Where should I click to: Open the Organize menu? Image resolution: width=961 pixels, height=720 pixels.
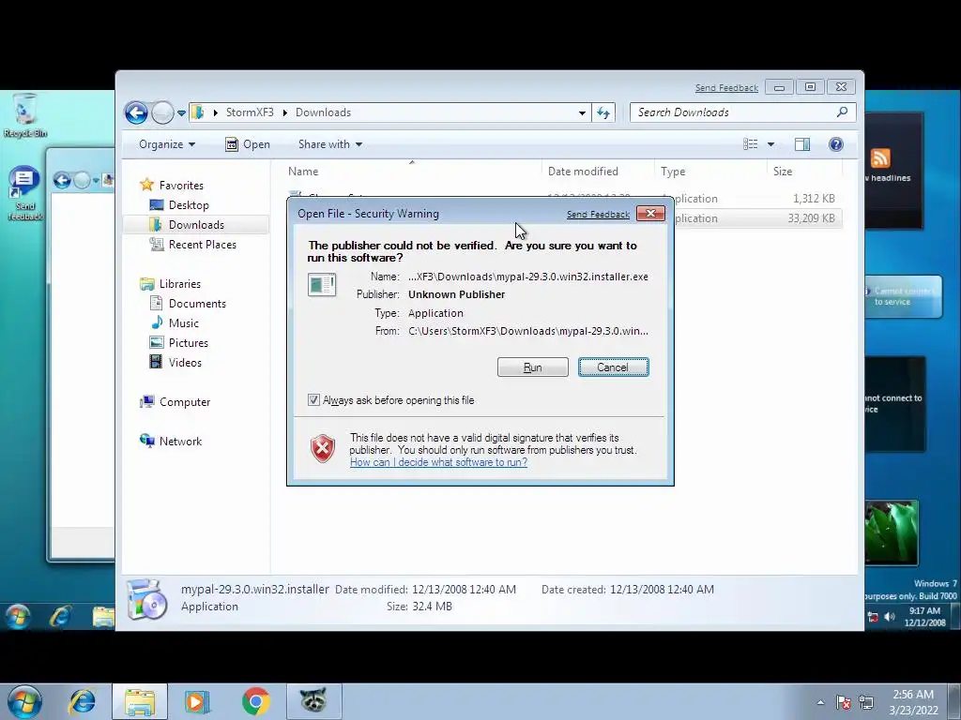pos(167,144)
